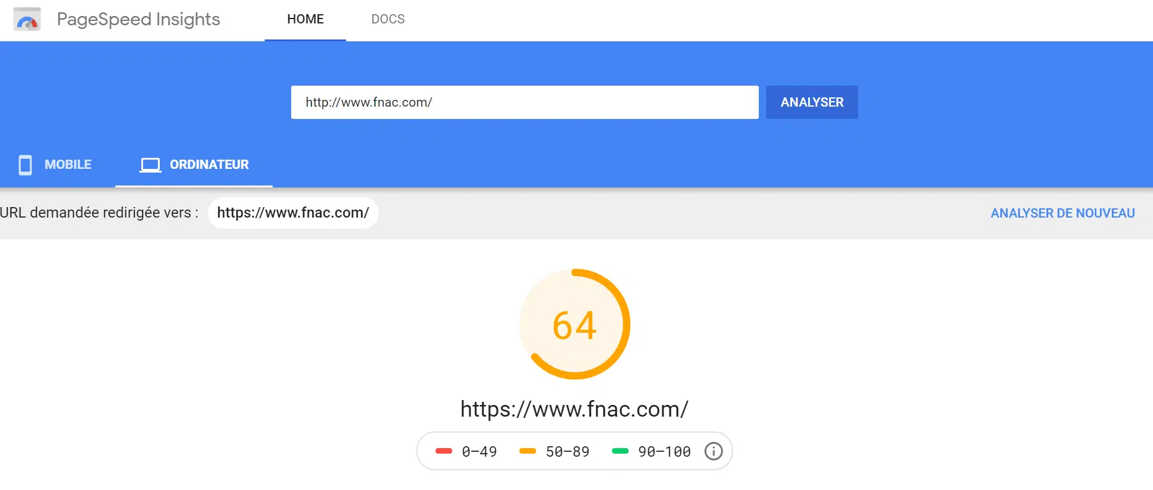Click the PageSpeed Insights speedometer logo
The height and width of the screenshot is (490, 1153).
(27, 20)
